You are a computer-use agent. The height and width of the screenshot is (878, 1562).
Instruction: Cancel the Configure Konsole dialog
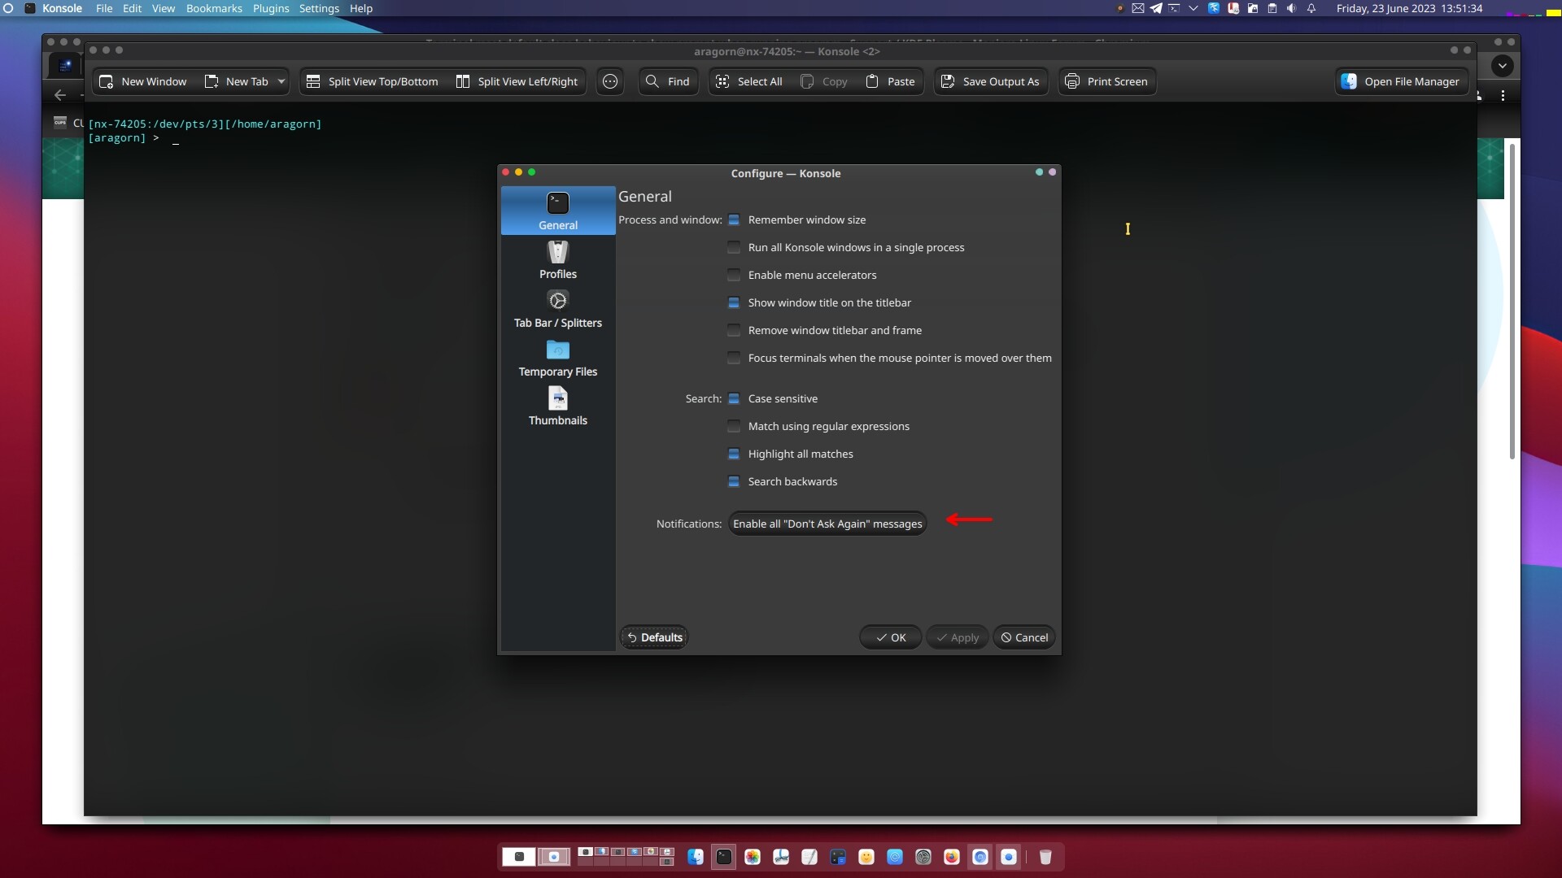pos(1024,637)
